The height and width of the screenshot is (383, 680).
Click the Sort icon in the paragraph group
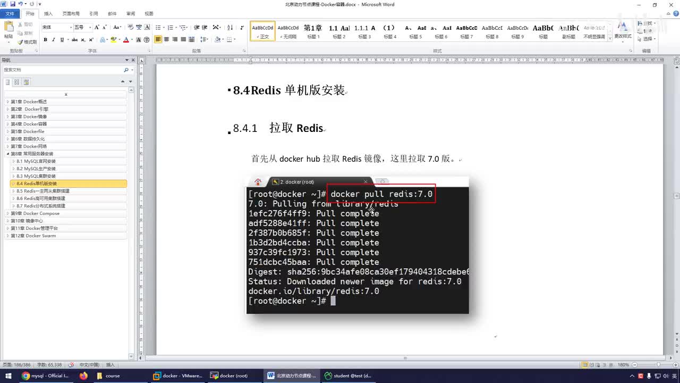pyautogui.click(x=230, y=27)
